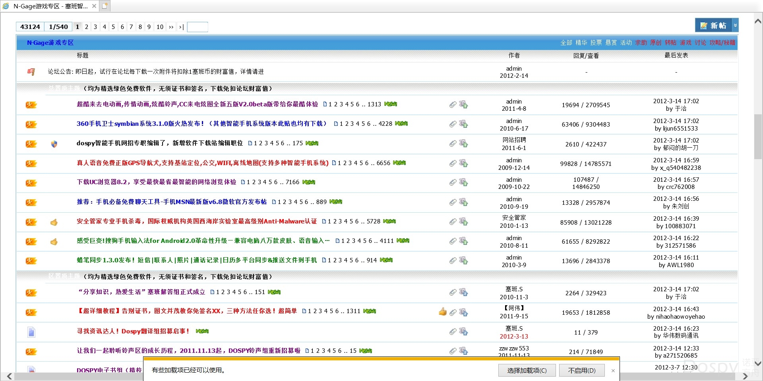This screenshot has height=381, width=763.
Task: Click the next pages '››' pagination link
Action: (x=171, y=27)
